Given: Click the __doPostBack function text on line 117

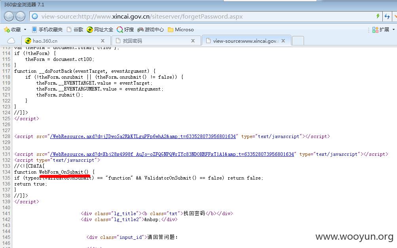Looking at the screenshot, I should click(x=56, y=71).
